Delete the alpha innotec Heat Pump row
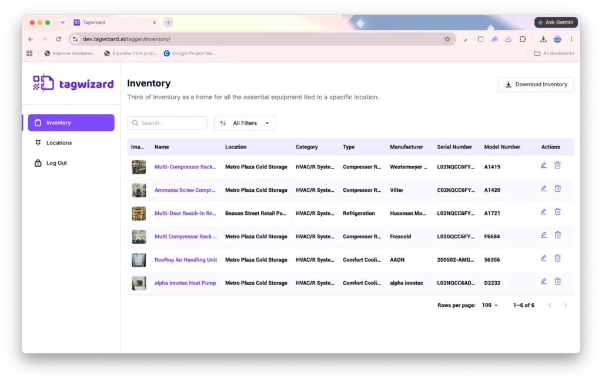Viewport: 602px width, 382px height. coord(557,282)
